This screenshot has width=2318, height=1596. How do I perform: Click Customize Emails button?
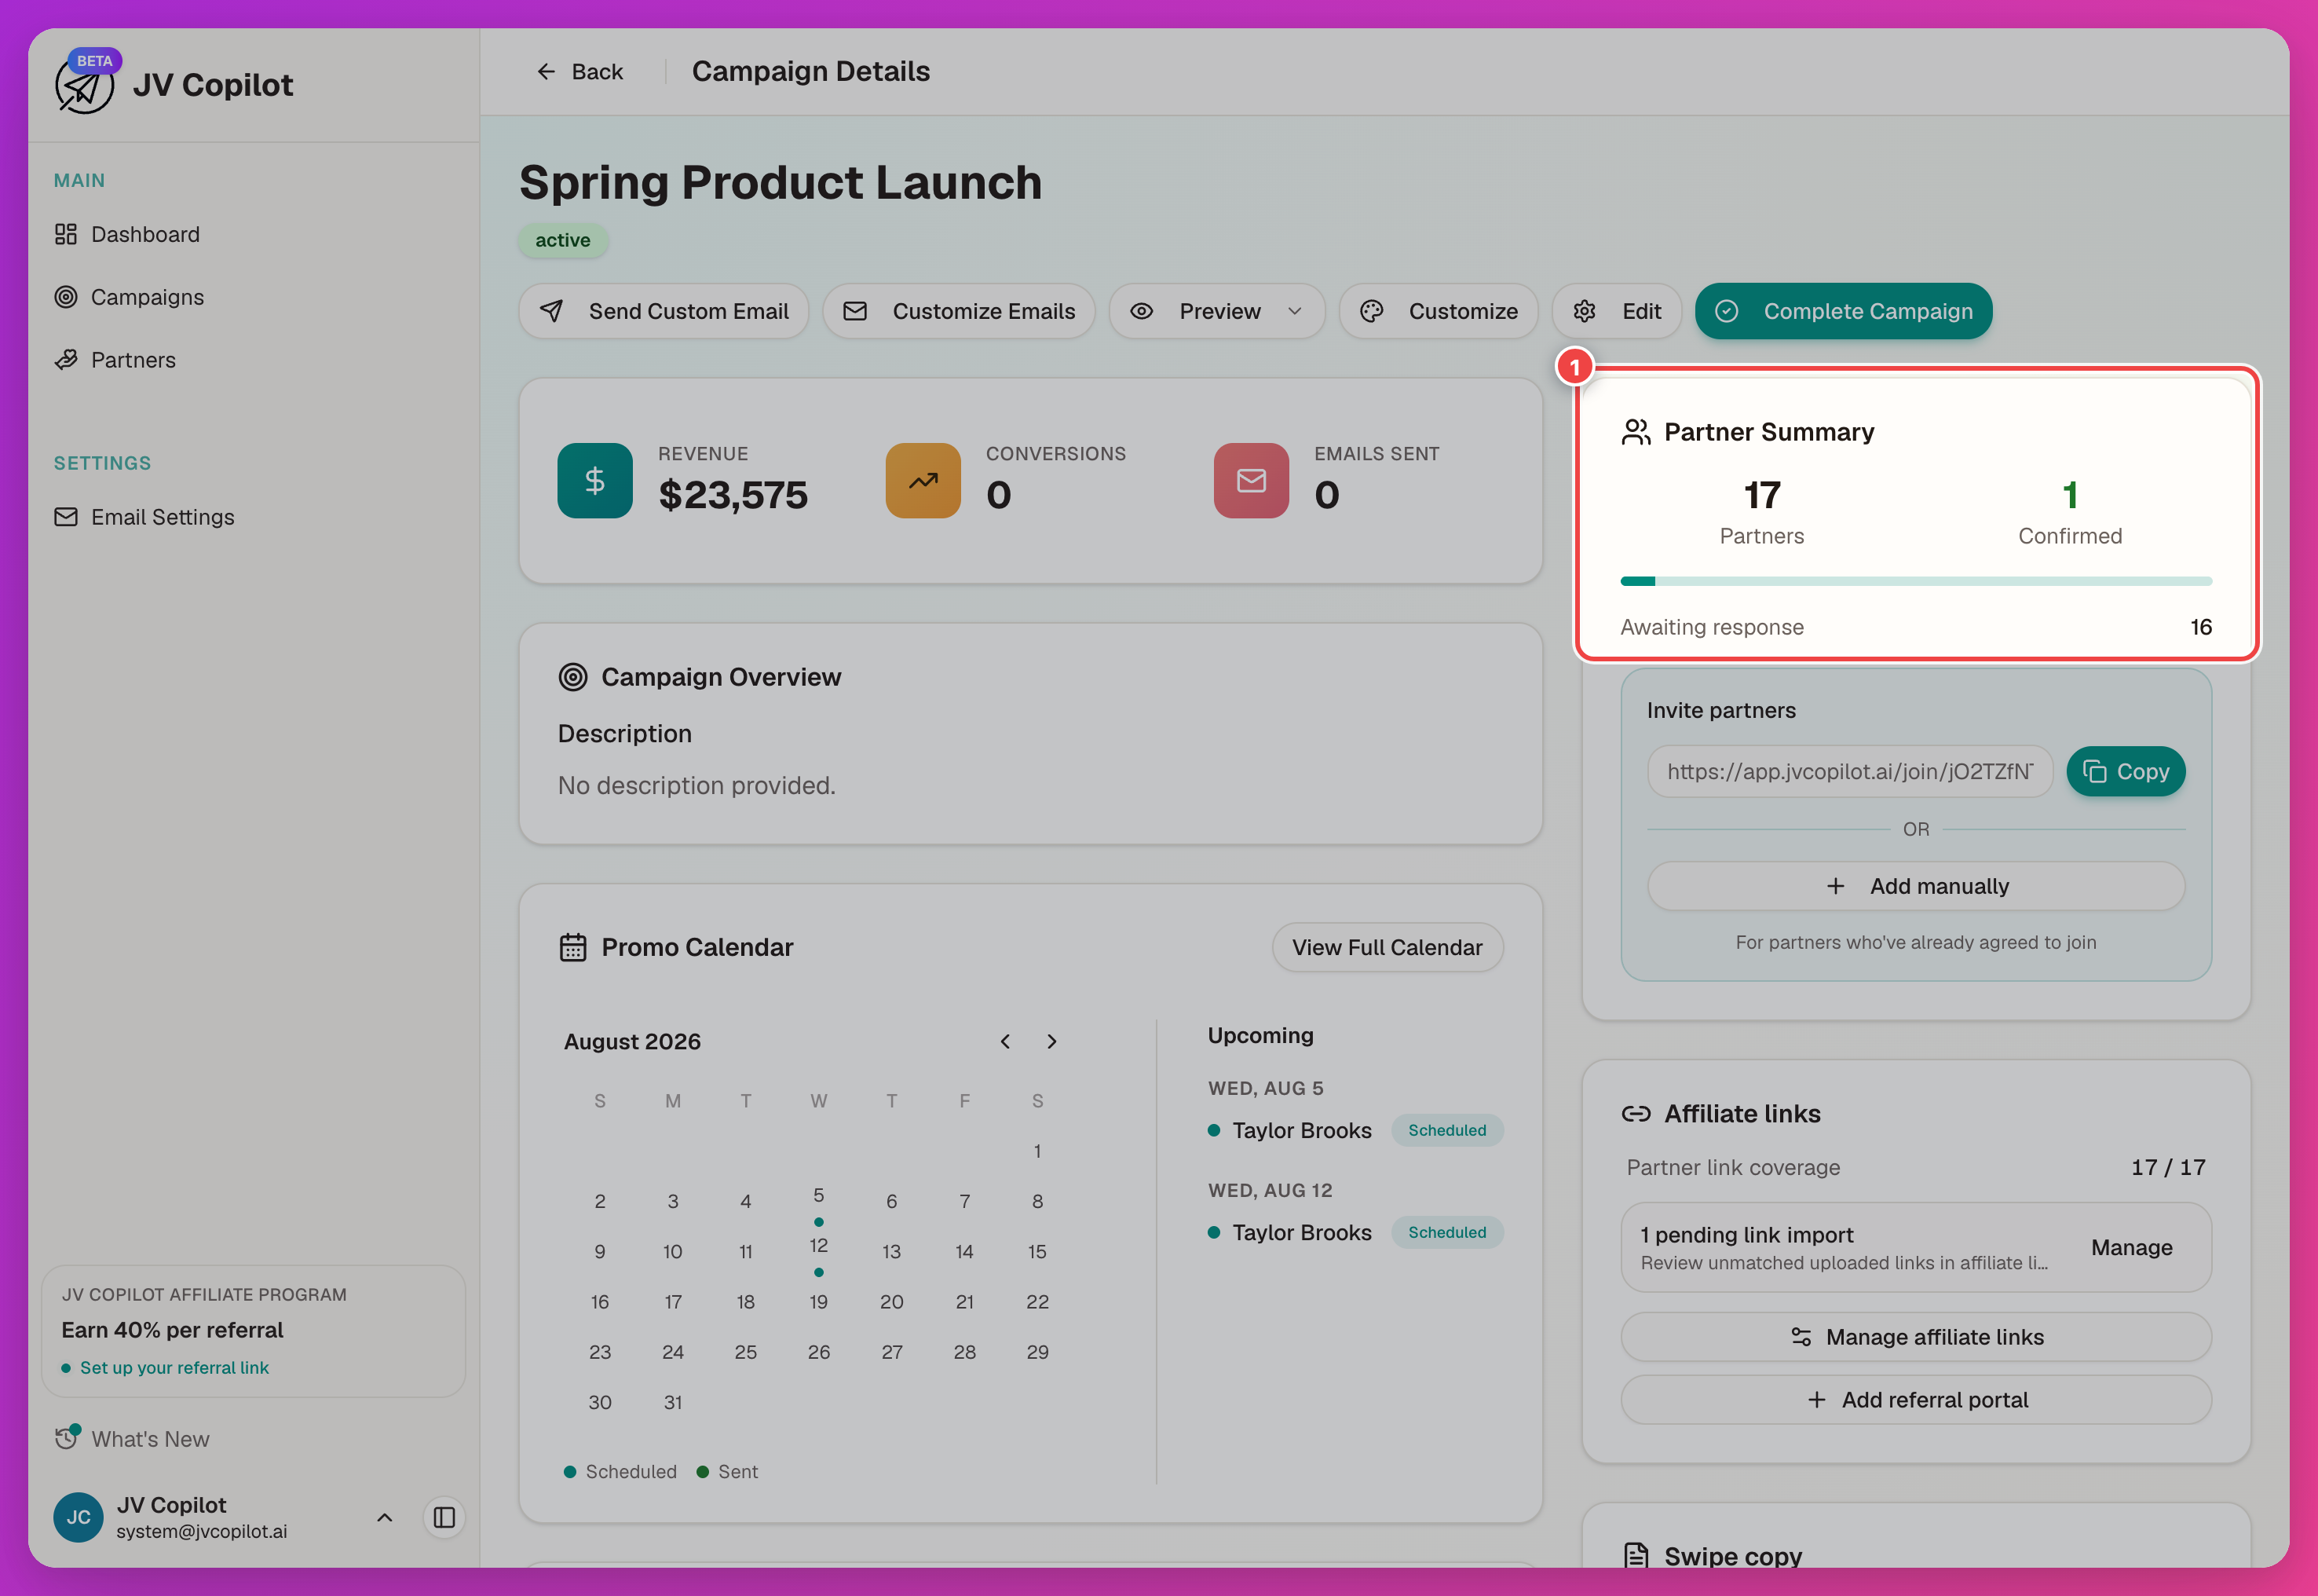point(959,311)
